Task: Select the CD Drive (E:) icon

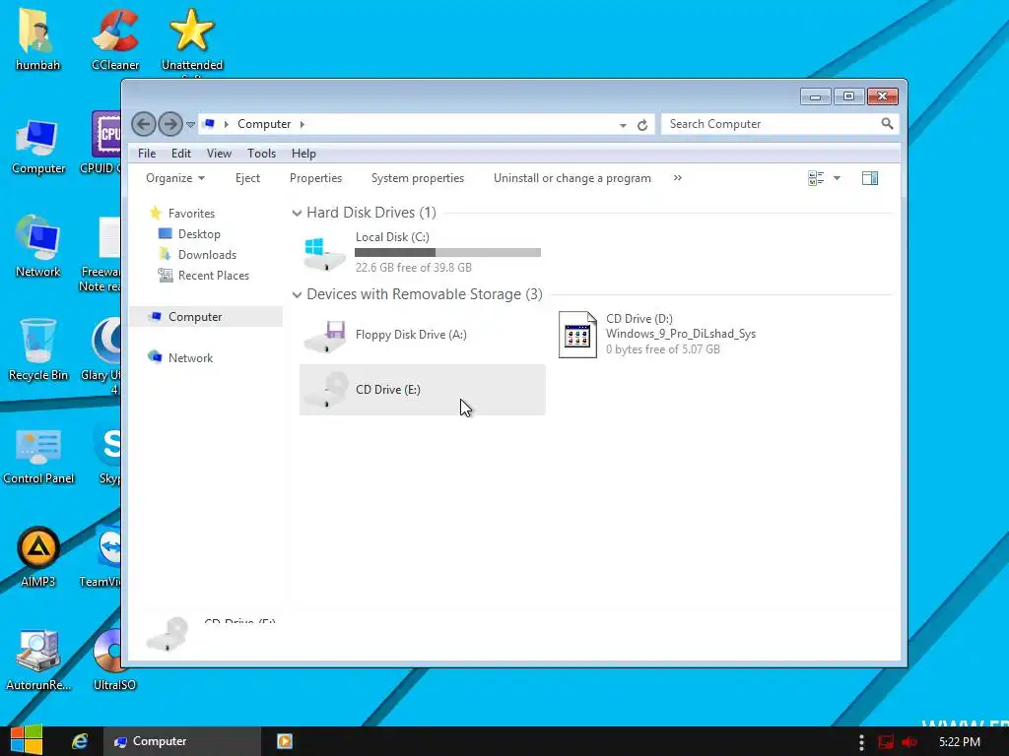Action: pyautogui.click(x=325, y=390)
